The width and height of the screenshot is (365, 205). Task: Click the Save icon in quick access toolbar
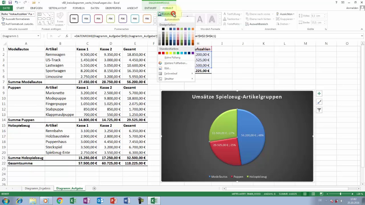point(10,3)
